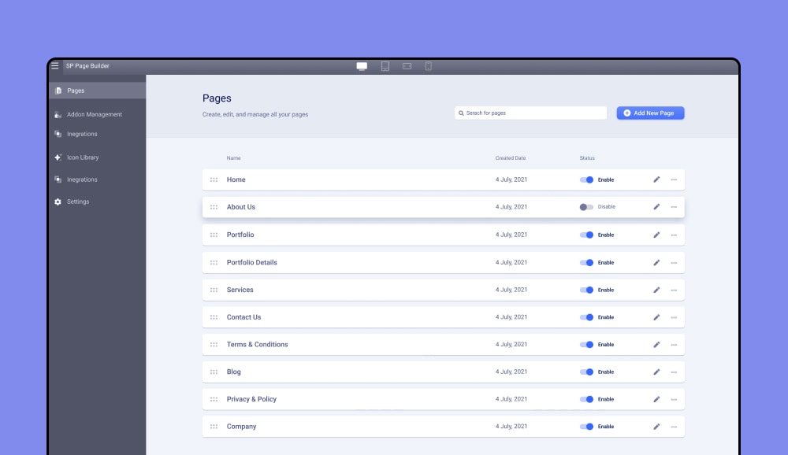Open the hamburger menu in the top bar
This screenshot has height=455, width=788.
55,66
